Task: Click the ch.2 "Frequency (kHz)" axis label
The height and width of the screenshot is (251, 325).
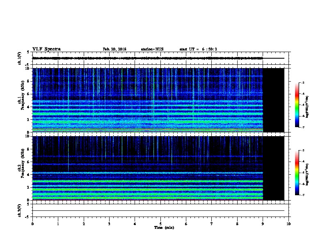Action: pyautogui.click(x=23, y=163)
